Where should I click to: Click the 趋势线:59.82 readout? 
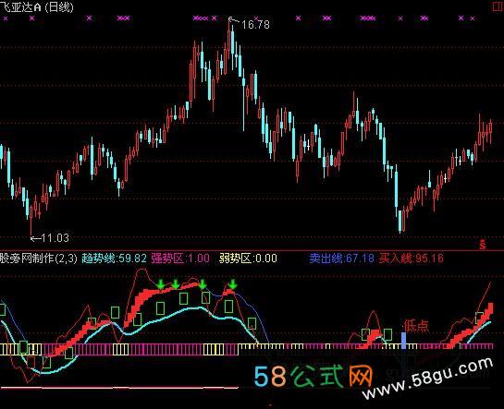[x=114, y=259]
